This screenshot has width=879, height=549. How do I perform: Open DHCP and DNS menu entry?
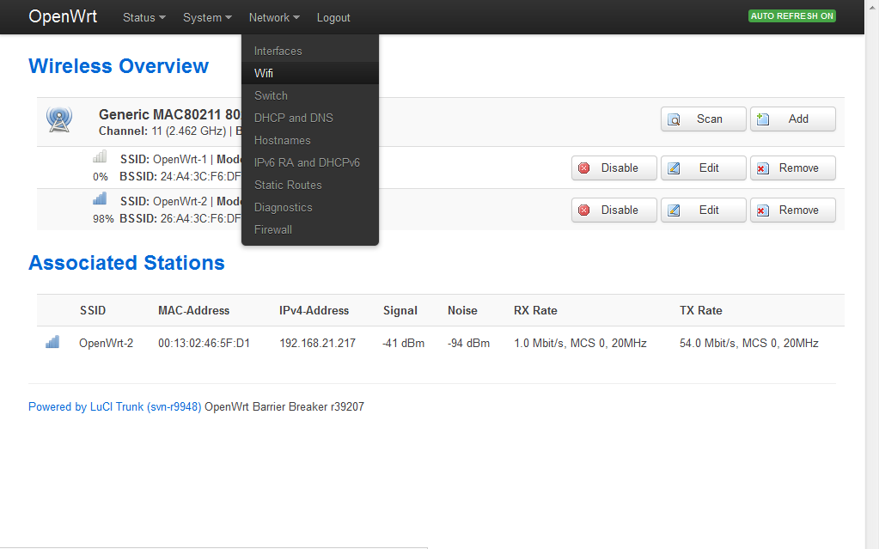click(310, 119)
